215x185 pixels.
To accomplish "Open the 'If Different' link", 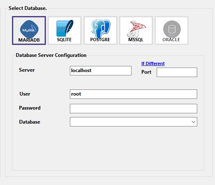I will point(153,63).
